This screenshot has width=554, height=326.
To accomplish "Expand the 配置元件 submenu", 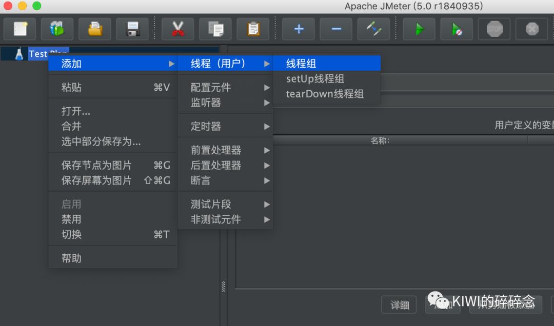I will click(x=225, y=87).
